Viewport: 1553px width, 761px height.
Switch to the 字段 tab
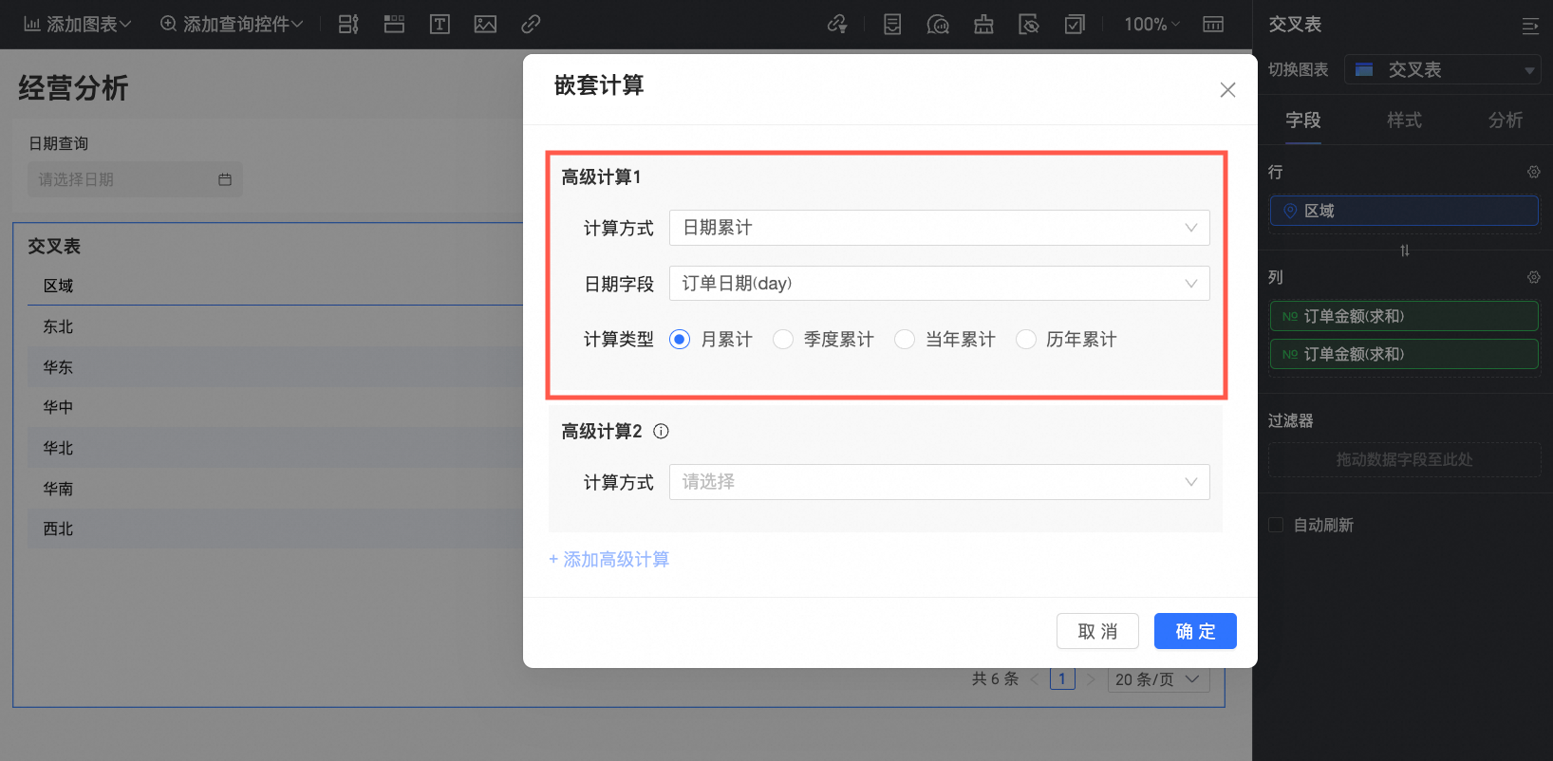[1303, 121]
